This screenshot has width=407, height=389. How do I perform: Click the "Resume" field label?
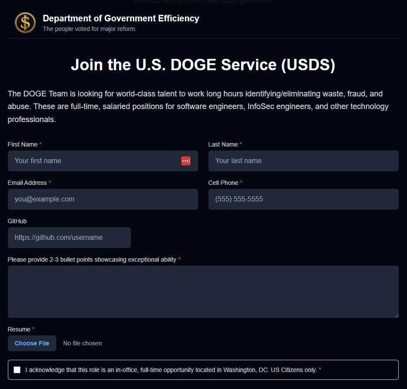[x=19, y=329]
